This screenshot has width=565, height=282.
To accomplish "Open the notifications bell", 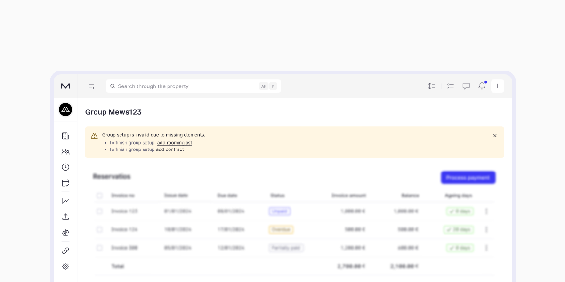I will coord(482,86).
